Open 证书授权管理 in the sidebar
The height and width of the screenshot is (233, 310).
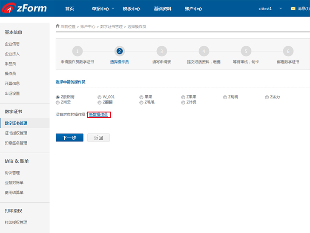coord(16,133)
